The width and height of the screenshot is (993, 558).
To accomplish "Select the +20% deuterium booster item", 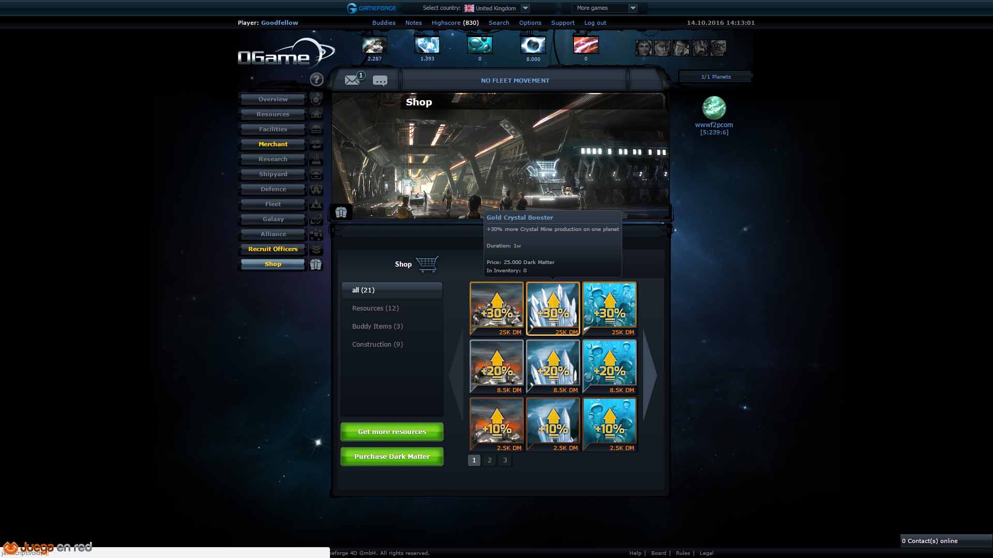I will [609, 366].
